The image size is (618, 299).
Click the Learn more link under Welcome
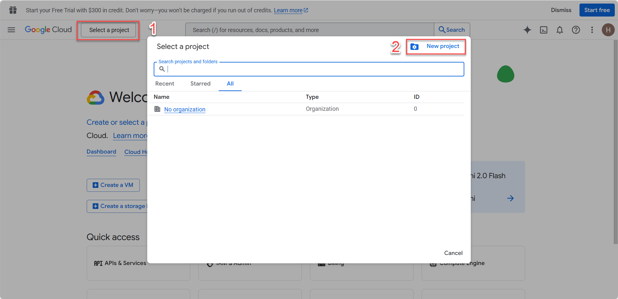(x=130, y=136)
